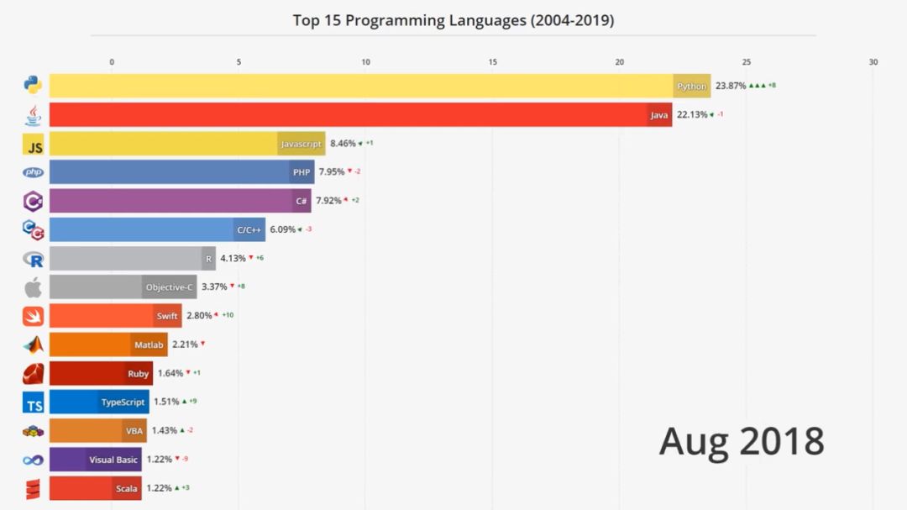Expand the -1 change marker beside Java
Image resolution: width=907 pixels, height=510 pixels.
pos(720,115)
